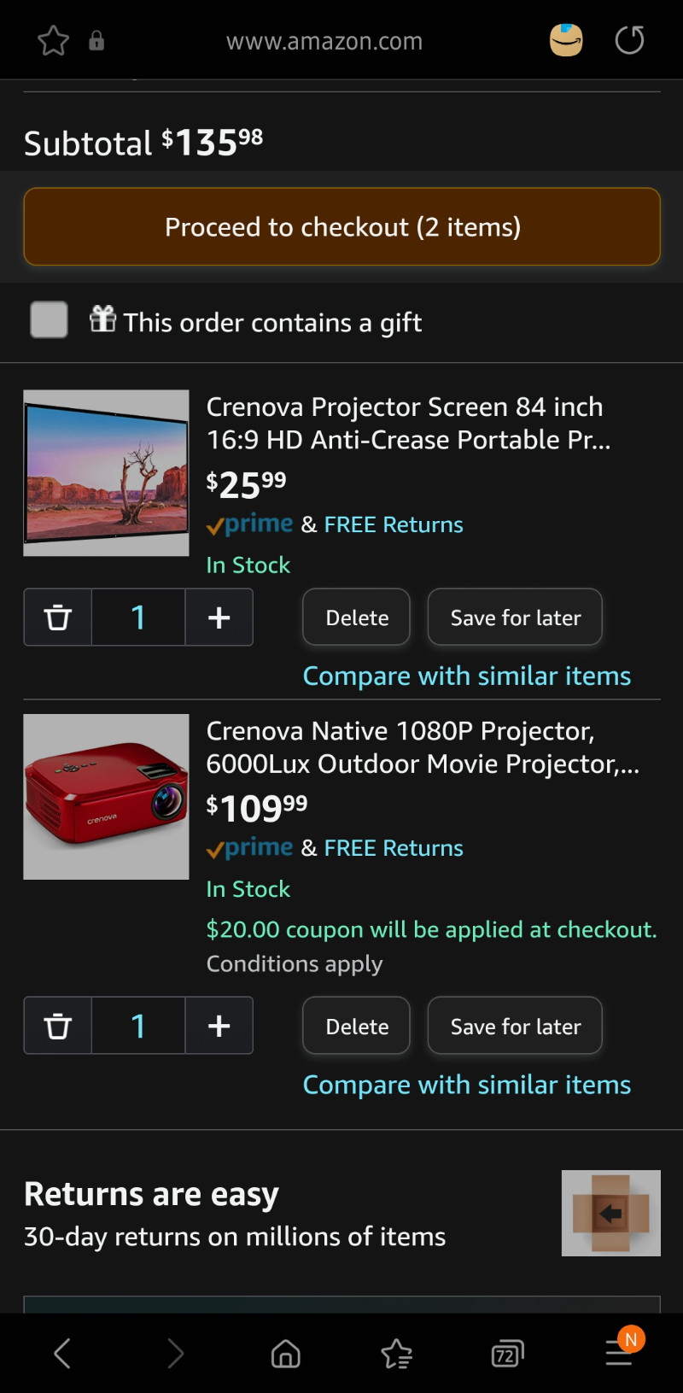This screenshot has height=1393, width=683.
Task: Increase 1080P projector quantity with plus
Action: click(219, 1025)
